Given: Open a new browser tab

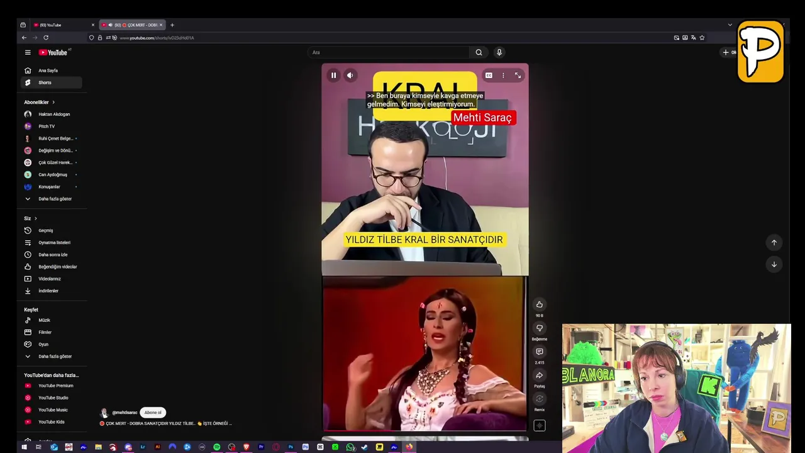Looking at the screenshot, I should pyautogui.click(x=172, y=25).
